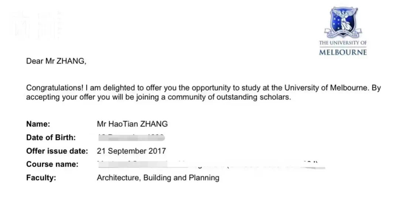Click the 'Dear Mr ZHANG,' greeting
Screen dimensions: 399x208
56,61
